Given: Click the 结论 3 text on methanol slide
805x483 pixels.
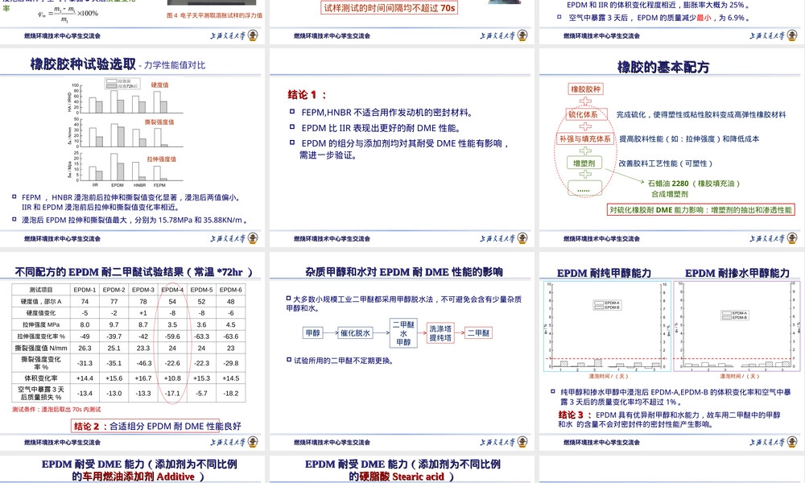Looking at the screenshot, I should pos(670,419).
